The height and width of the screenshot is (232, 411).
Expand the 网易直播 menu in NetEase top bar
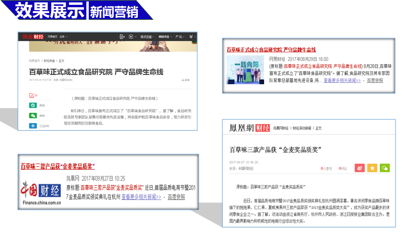click(x=147, y=37)
